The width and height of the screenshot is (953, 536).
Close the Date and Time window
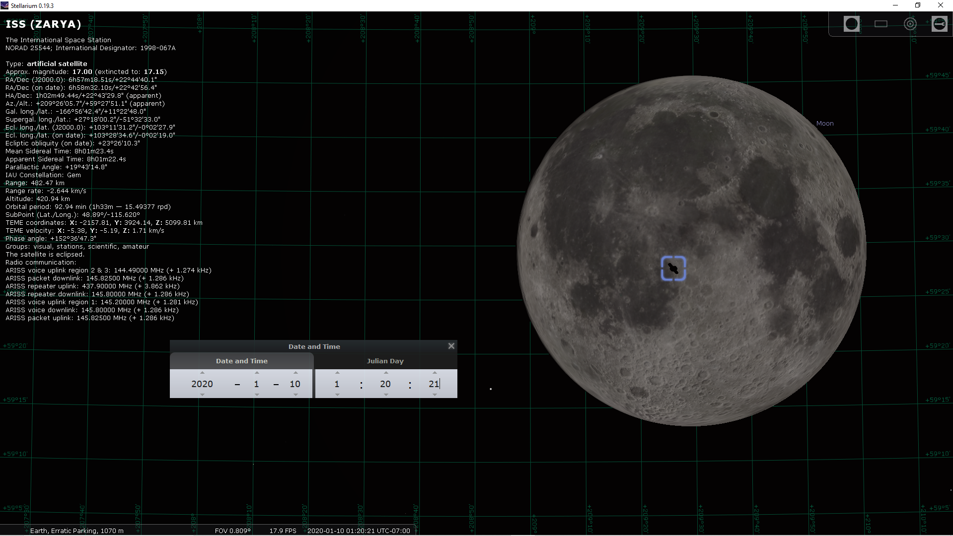451,346
